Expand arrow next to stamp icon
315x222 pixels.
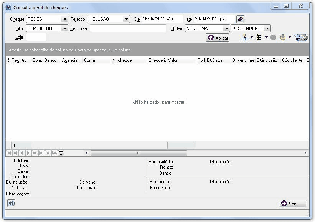point(290,37)
